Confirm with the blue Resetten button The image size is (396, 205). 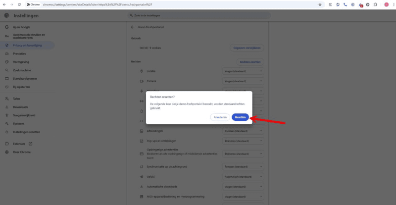click(x=240, y=117)
